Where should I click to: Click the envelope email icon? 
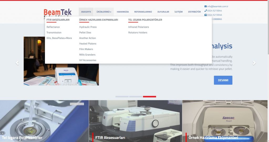click(x=205, y=6)
